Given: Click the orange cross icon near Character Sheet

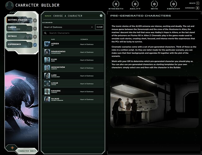Looking at the screenshot, I should [x=12, y=148].
